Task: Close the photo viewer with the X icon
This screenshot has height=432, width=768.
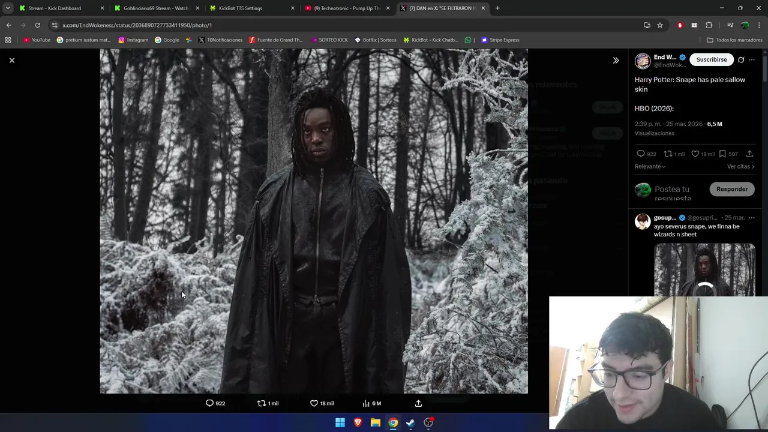Action: [11, 60]
